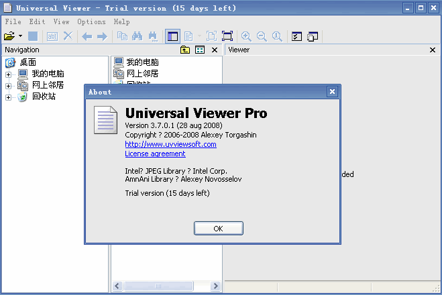
Task: Open the Options menu
Action: click(x=91, y=21)
